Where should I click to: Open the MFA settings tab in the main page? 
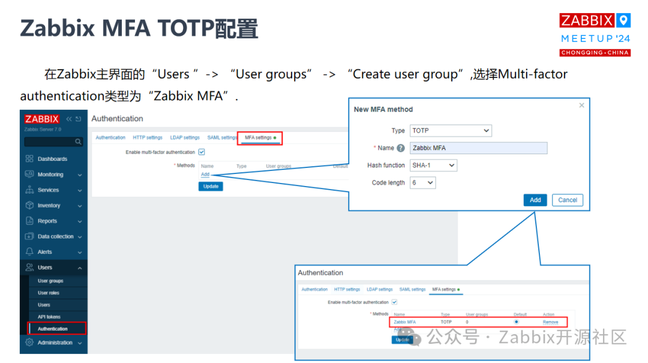(260, 137)
